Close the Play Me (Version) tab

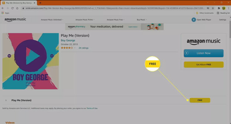pos(34,3)
